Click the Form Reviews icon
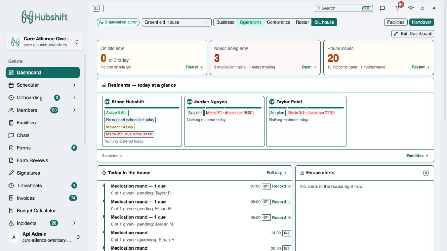The height and width of the screenshot is (251, 447). (11, 160)
